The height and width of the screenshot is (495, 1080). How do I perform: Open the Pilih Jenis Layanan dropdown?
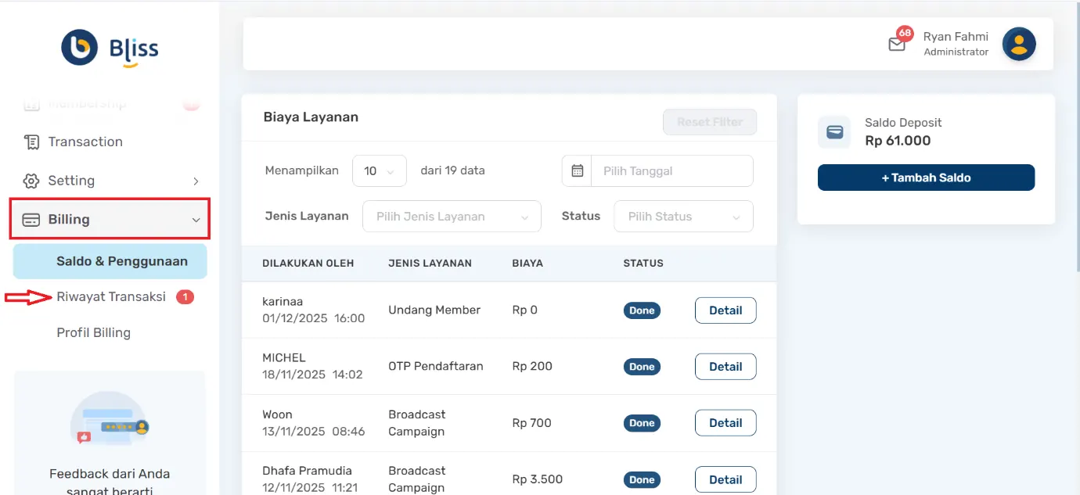(452, 216)
